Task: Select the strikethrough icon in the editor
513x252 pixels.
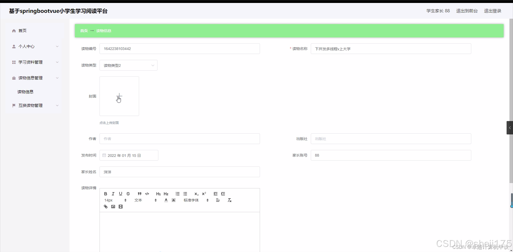Action: pyautogui.click(x=128, y=194)
